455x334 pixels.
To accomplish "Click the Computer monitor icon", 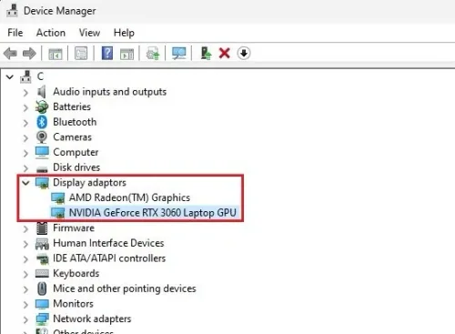I will pos(42,152).
